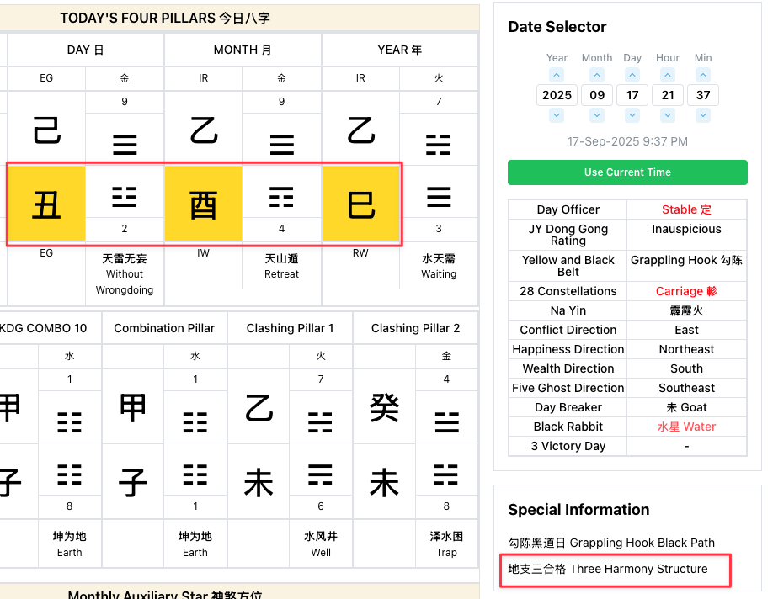This screenshot has width=773, height=599.
Task: Click the Conflict Direction East value
Action: click(x=687, y=330)
